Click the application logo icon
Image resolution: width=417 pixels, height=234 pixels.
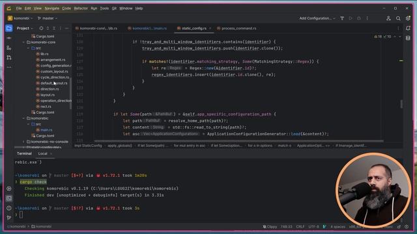point(8,8)
